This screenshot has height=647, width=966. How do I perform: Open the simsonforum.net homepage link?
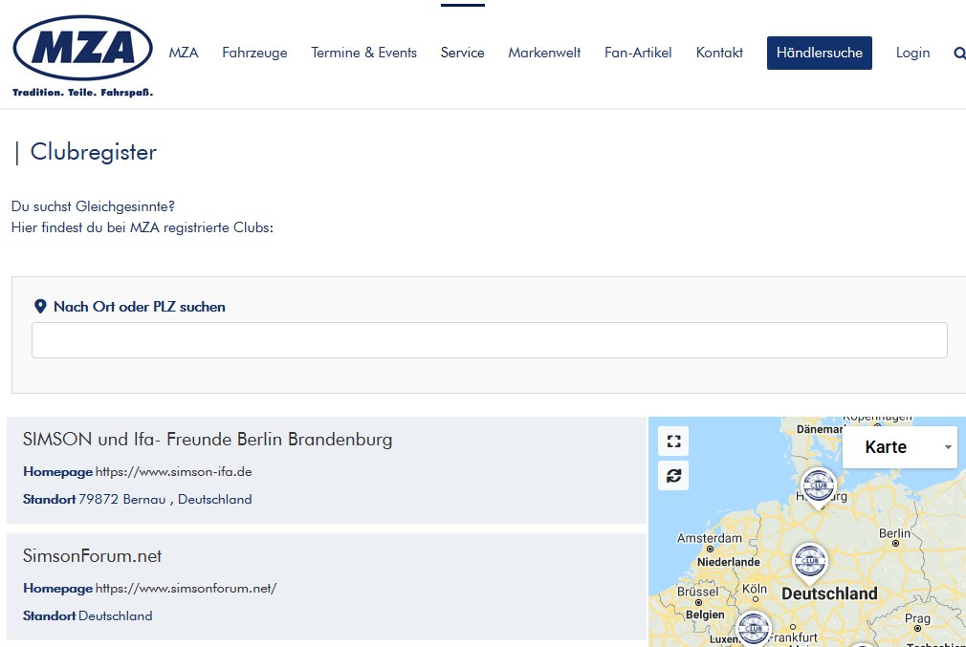(x=187, y=589)
